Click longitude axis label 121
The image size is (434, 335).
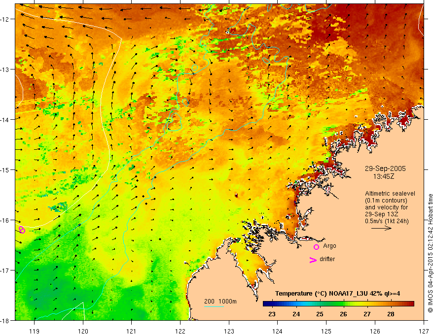click(132, 331)
